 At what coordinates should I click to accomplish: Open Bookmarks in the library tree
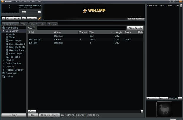click(4, 73)
